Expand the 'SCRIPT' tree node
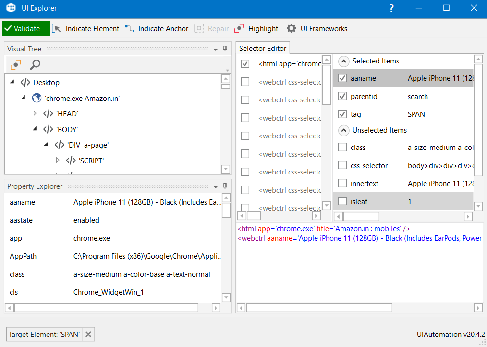The image size is (487, 347). click(x=58, y=160)
